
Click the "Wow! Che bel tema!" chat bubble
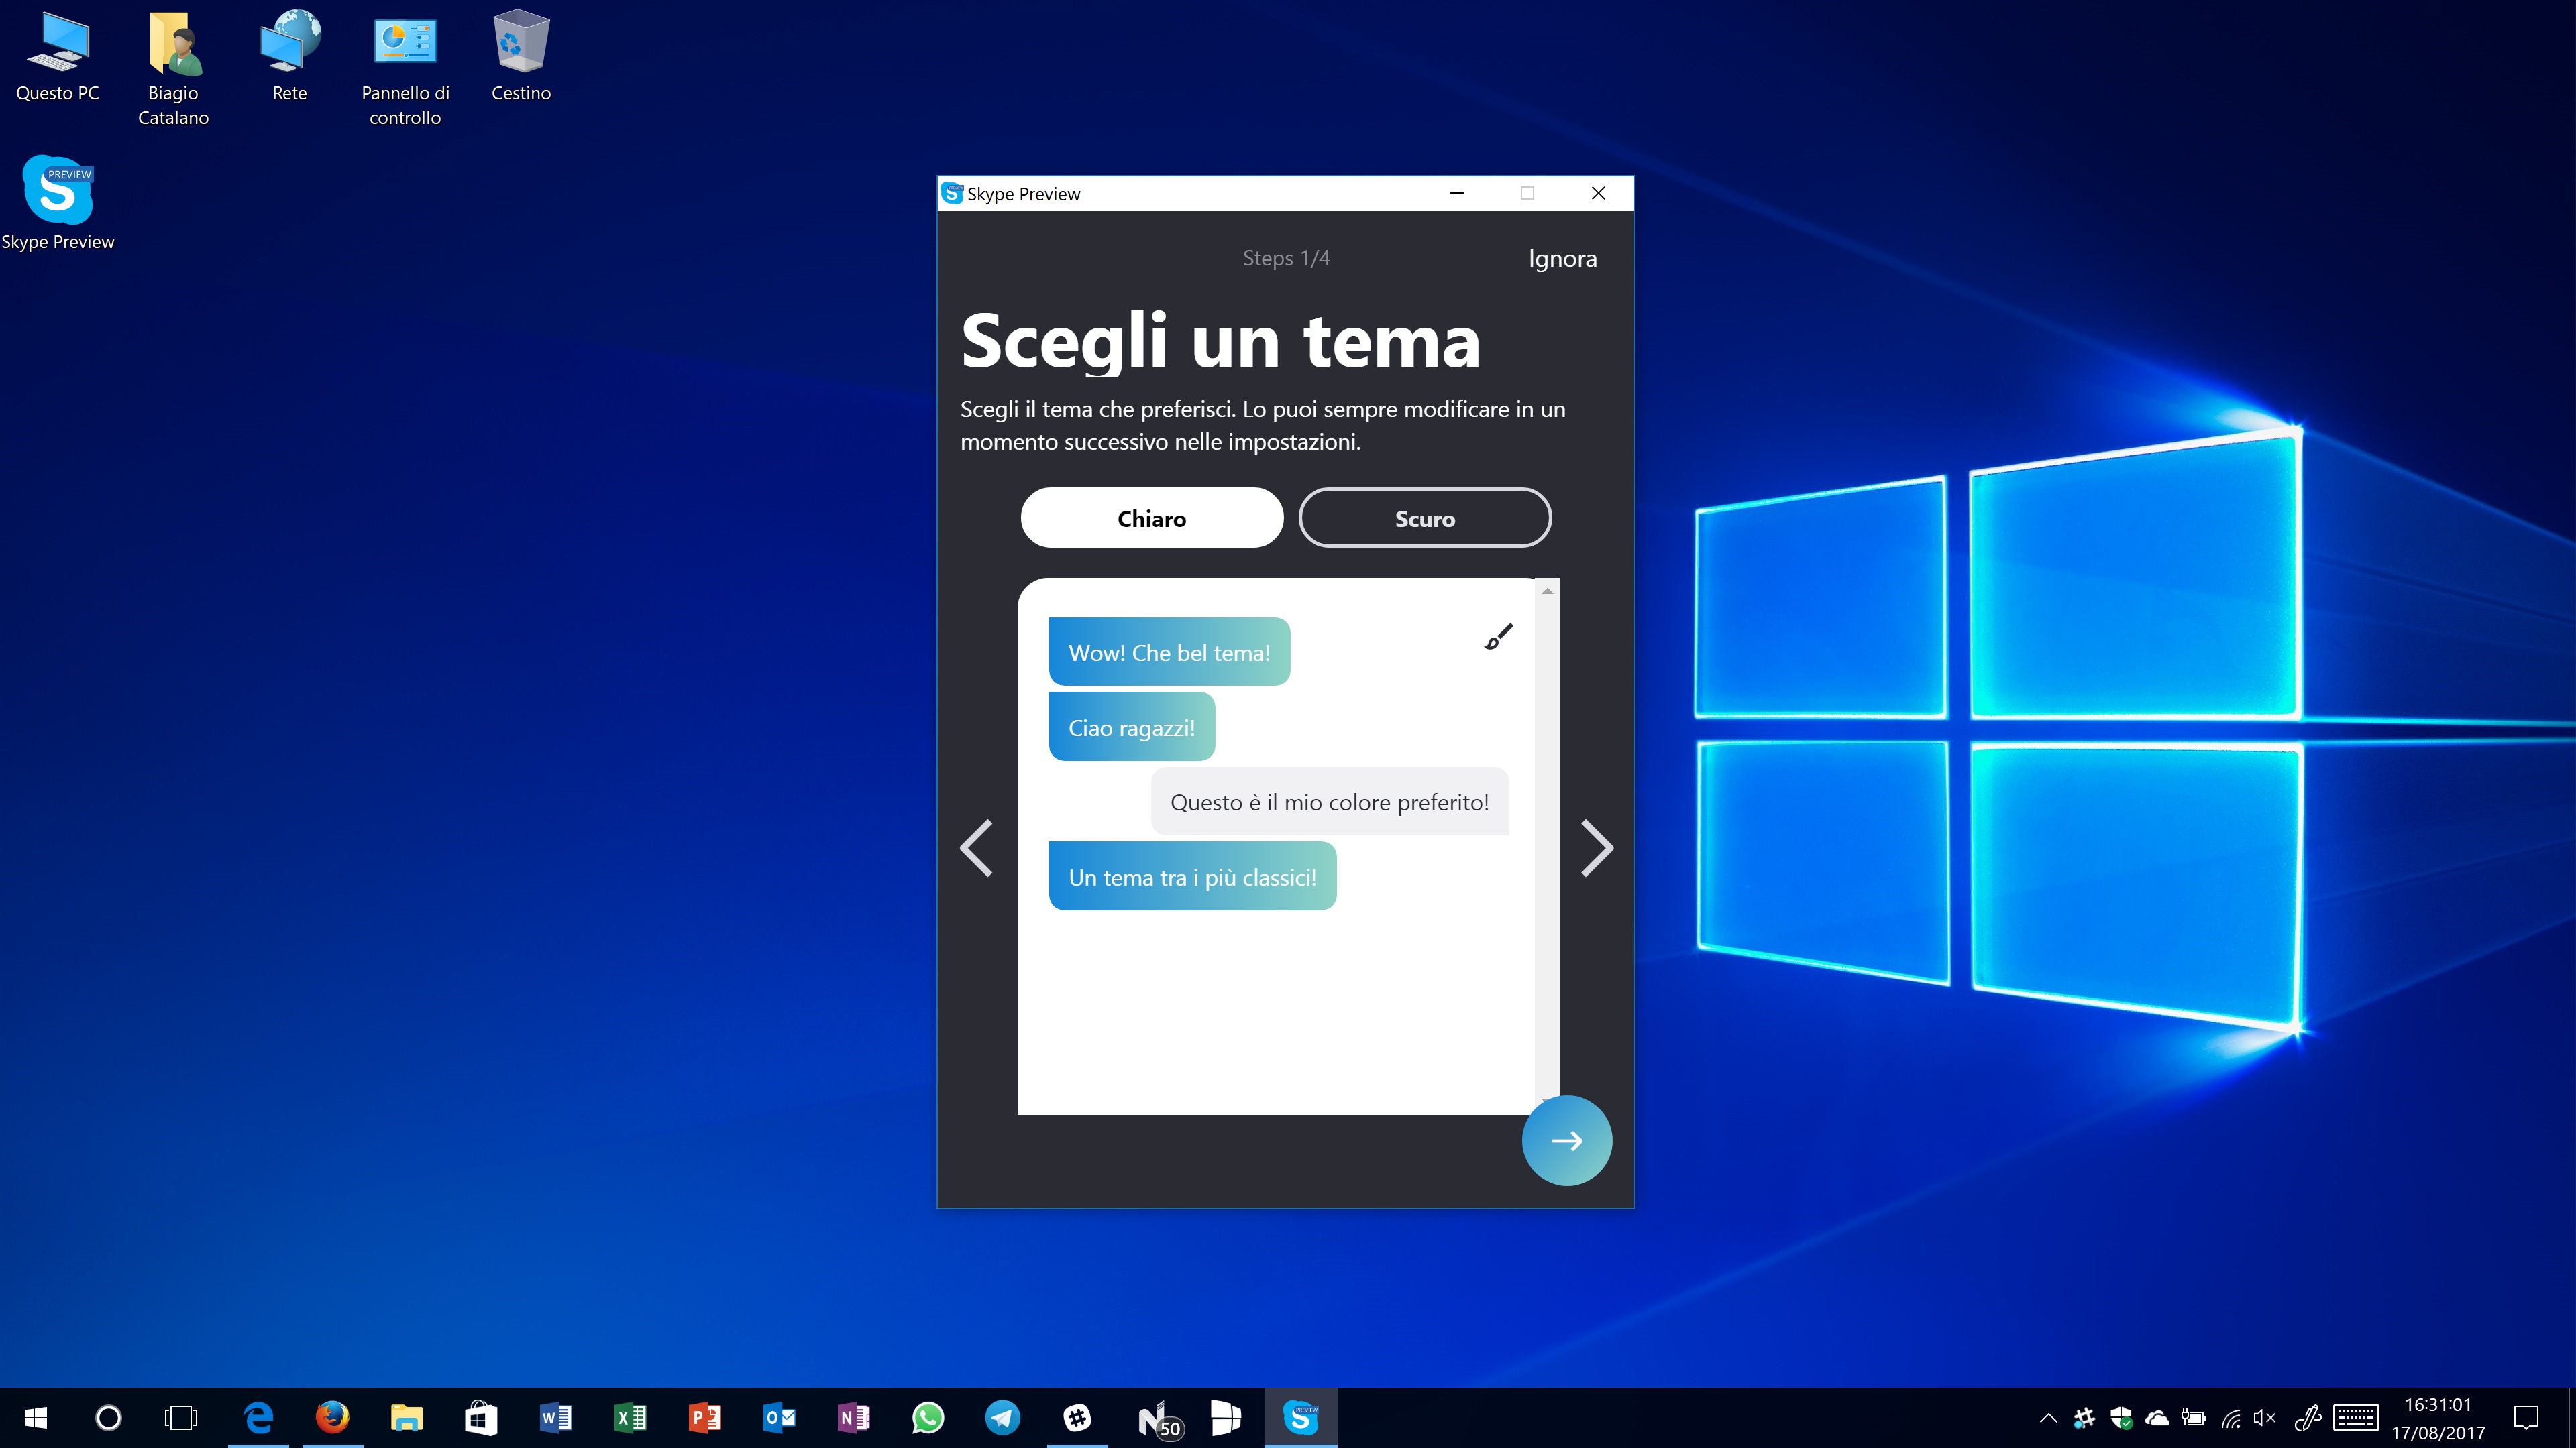click(x=1169, y=652)
